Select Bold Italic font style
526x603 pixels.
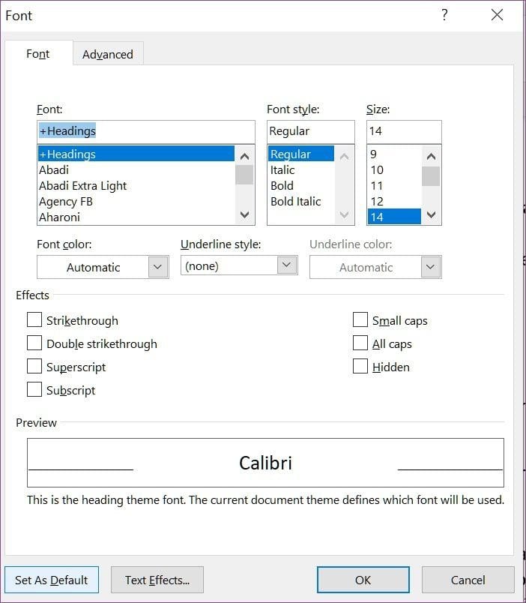[x=301, y=201]
